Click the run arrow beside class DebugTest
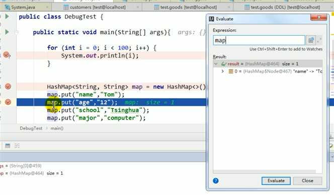334x195 pixels. (7, 16)
